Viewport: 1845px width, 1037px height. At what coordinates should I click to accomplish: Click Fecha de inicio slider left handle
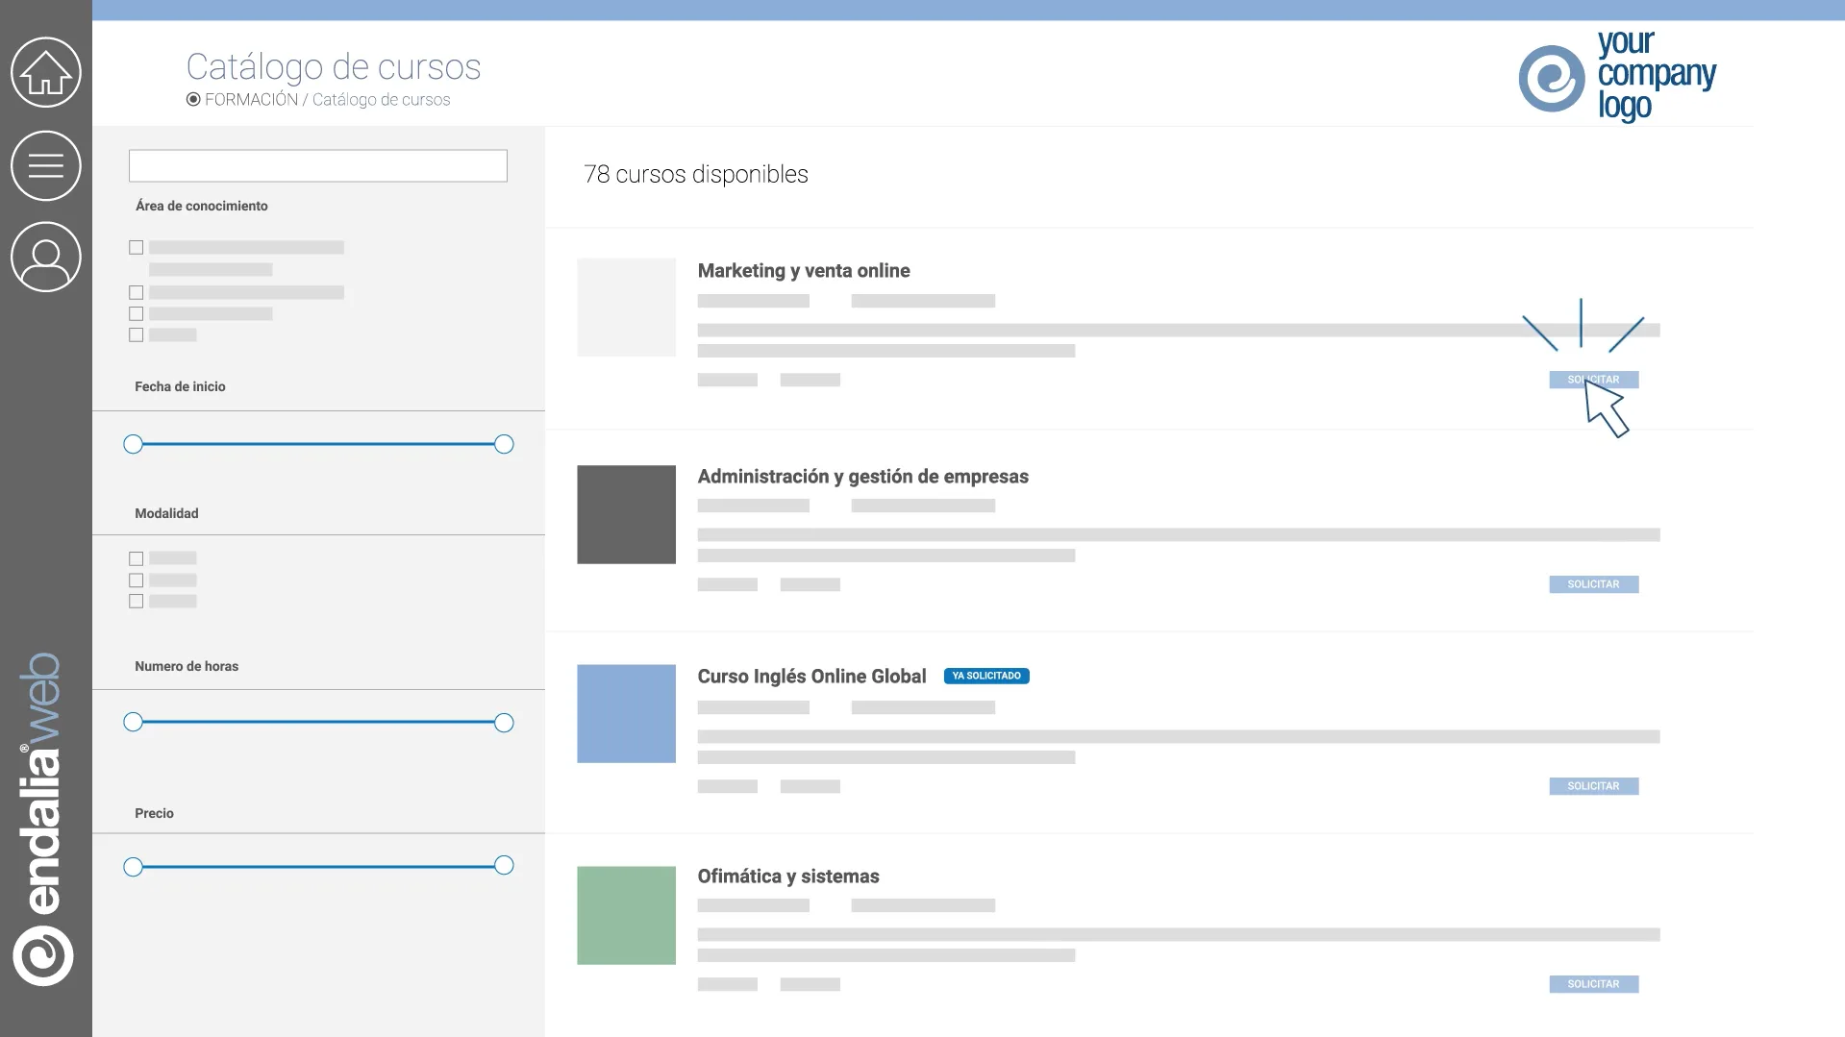[134, 444]
